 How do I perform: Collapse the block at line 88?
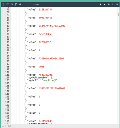coord(10,40)
